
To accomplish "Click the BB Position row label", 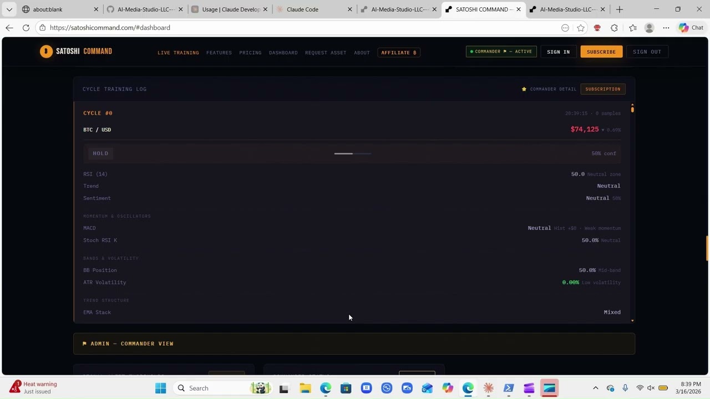I will coord(100,270).
